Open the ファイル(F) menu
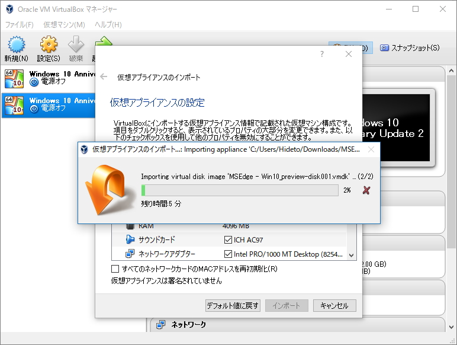The width and height of the screenshot is (457, 345). pyautogui.click(x=19, y=24)
